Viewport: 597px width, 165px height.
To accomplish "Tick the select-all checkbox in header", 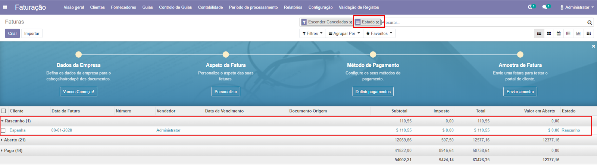I will pos(4,111).
